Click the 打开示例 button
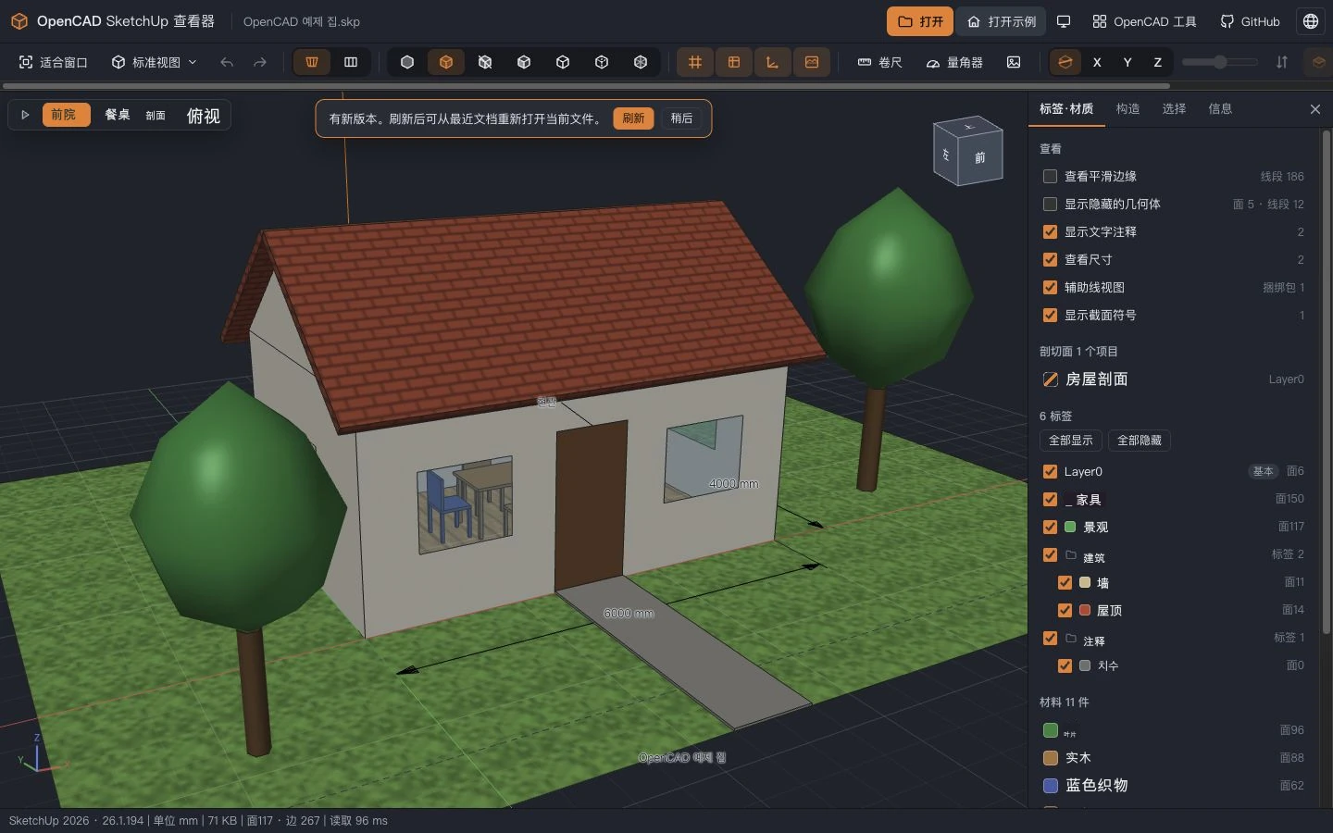Viewport: 1333px width, 833px height. [x=1002, y=21]
